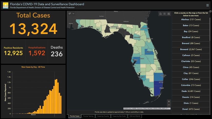Open the hamburger menu in header
The width and height of the screenshot is (212, 119).
click(x=207, y=5)
